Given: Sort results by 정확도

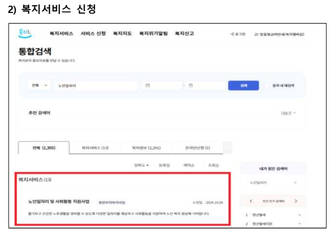Looking at the screenshot, I should pos(141,165).
